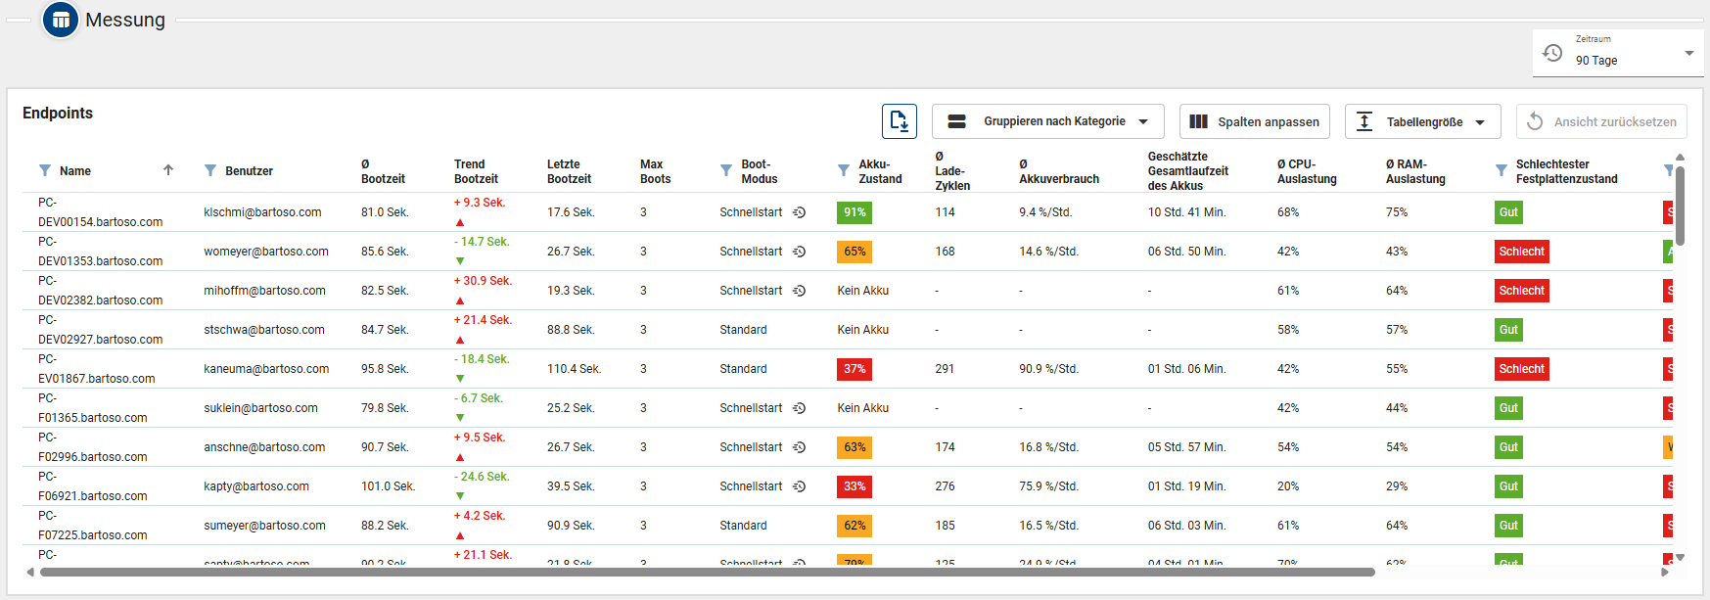
Task: Toggle Name column sort arrow
Action: point(168,170)
